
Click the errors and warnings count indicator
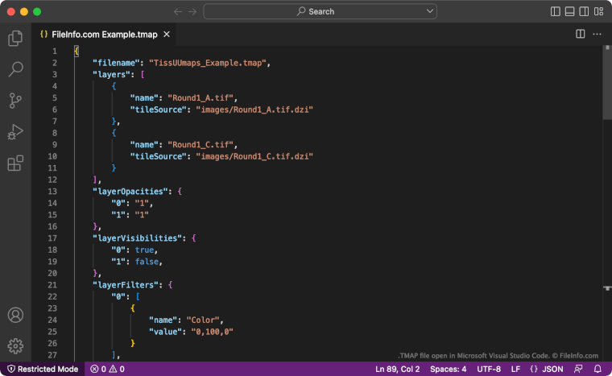(107, 369)
